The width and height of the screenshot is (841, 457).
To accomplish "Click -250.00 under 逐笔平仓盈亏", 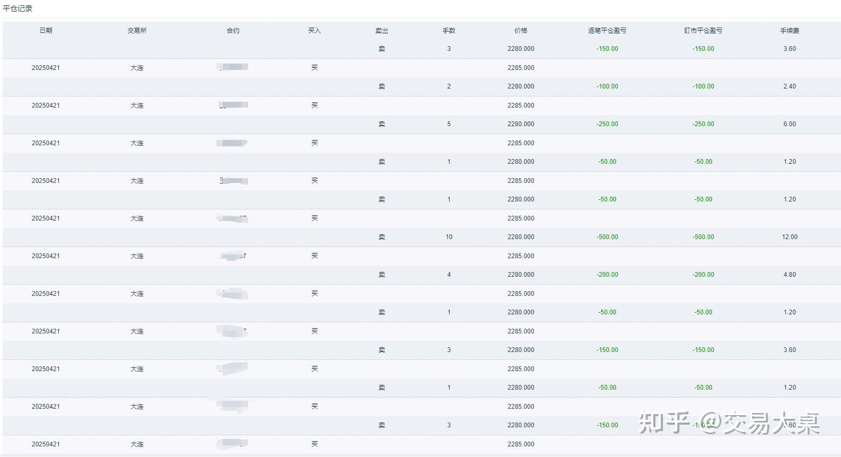I will click(607, 124).
